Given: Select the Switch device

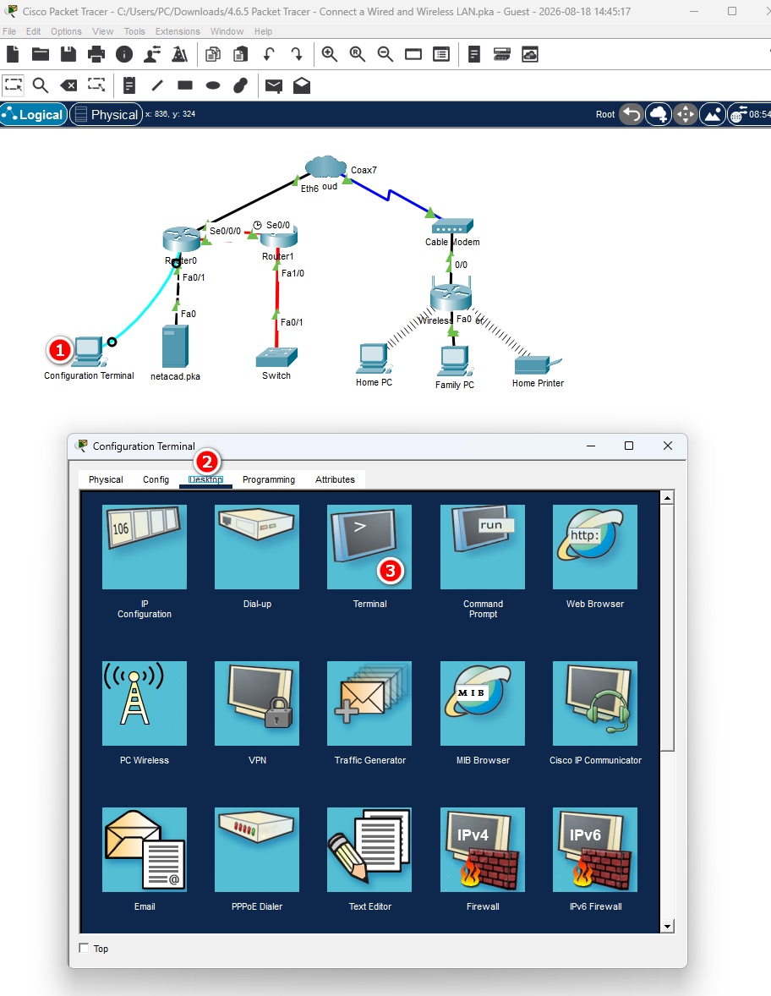Looking at the screenshot, I should [276, 358].
